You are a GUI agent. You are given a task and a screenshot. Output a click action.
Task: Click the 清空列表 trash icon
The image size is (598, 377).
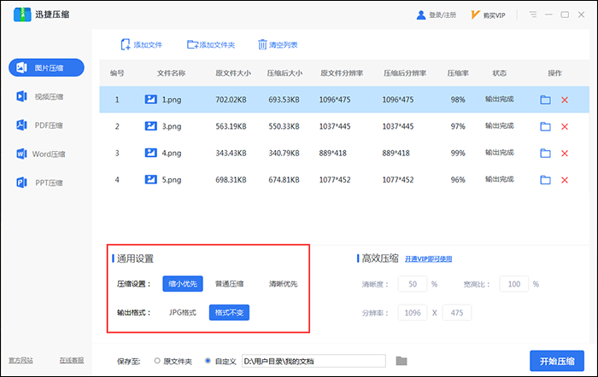262,44
